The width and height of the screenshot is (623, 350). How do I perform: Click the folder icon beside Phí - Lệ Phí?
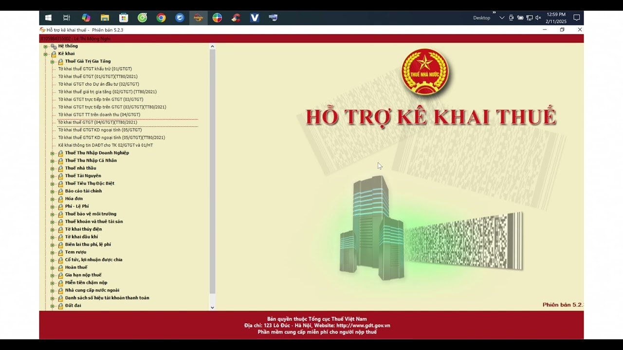tap(60, 207)
